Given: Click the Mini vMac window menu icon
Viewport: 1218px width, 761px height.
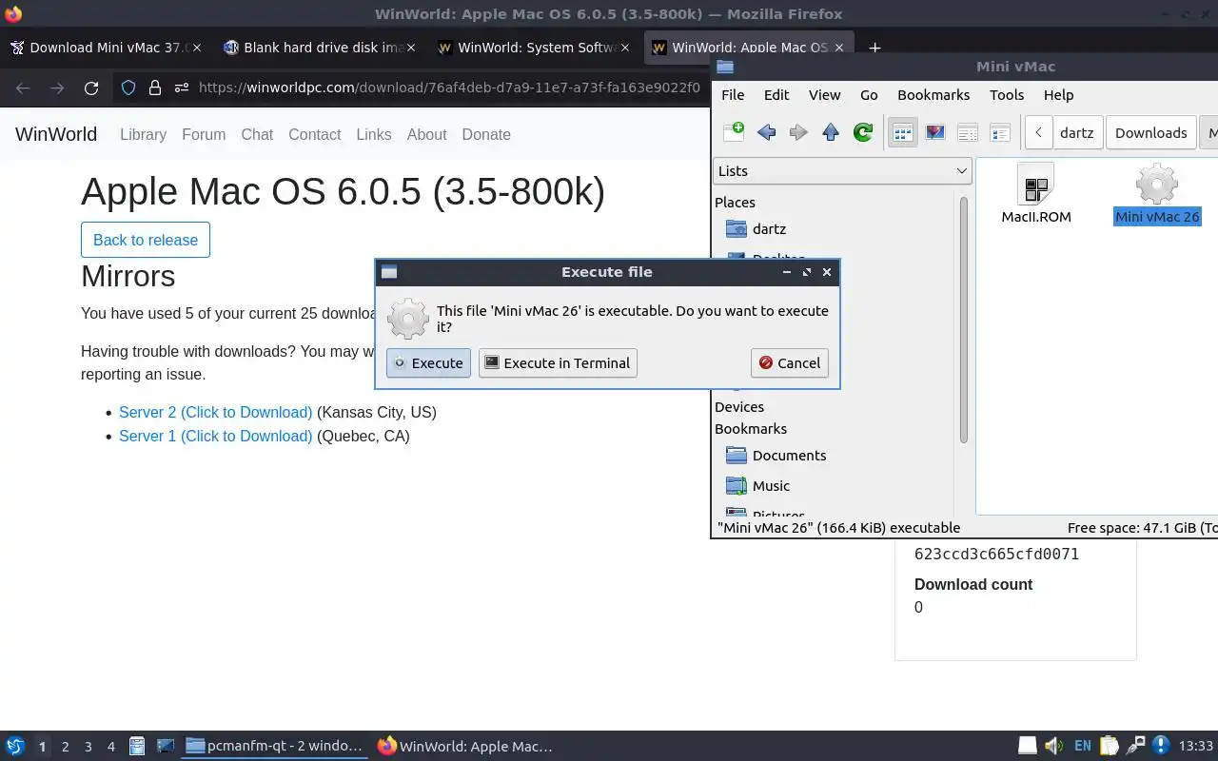Looking at the screenshot, I should (725, 67).
